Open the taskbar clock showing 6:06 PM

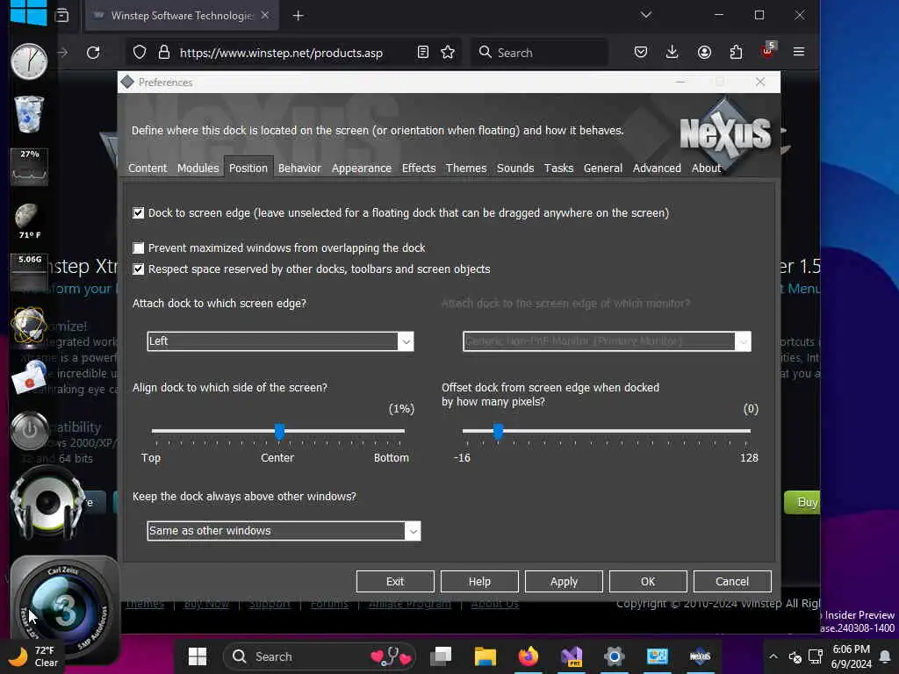(851, 656)
